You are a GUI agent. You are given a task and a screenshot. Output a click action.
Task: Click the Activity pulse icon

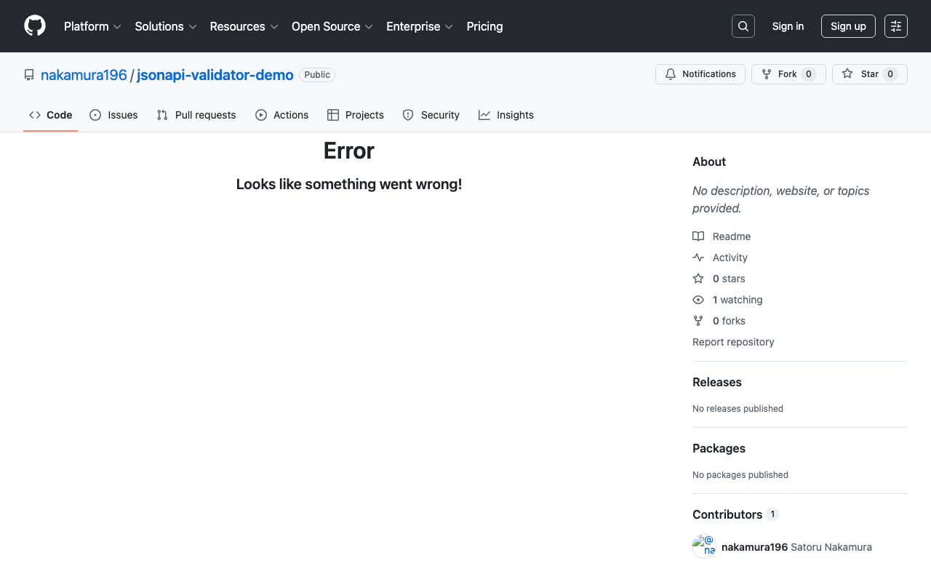click(698, 258)
